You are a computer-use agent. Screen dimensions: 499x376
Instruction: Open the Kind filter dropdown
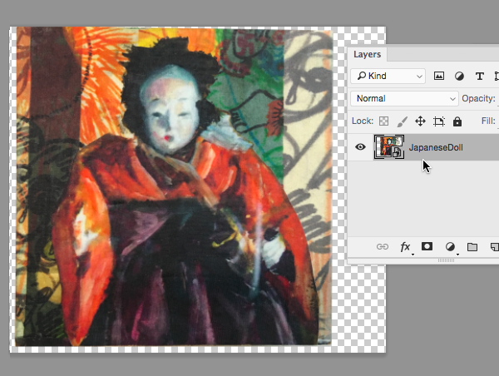coord(388,76)
